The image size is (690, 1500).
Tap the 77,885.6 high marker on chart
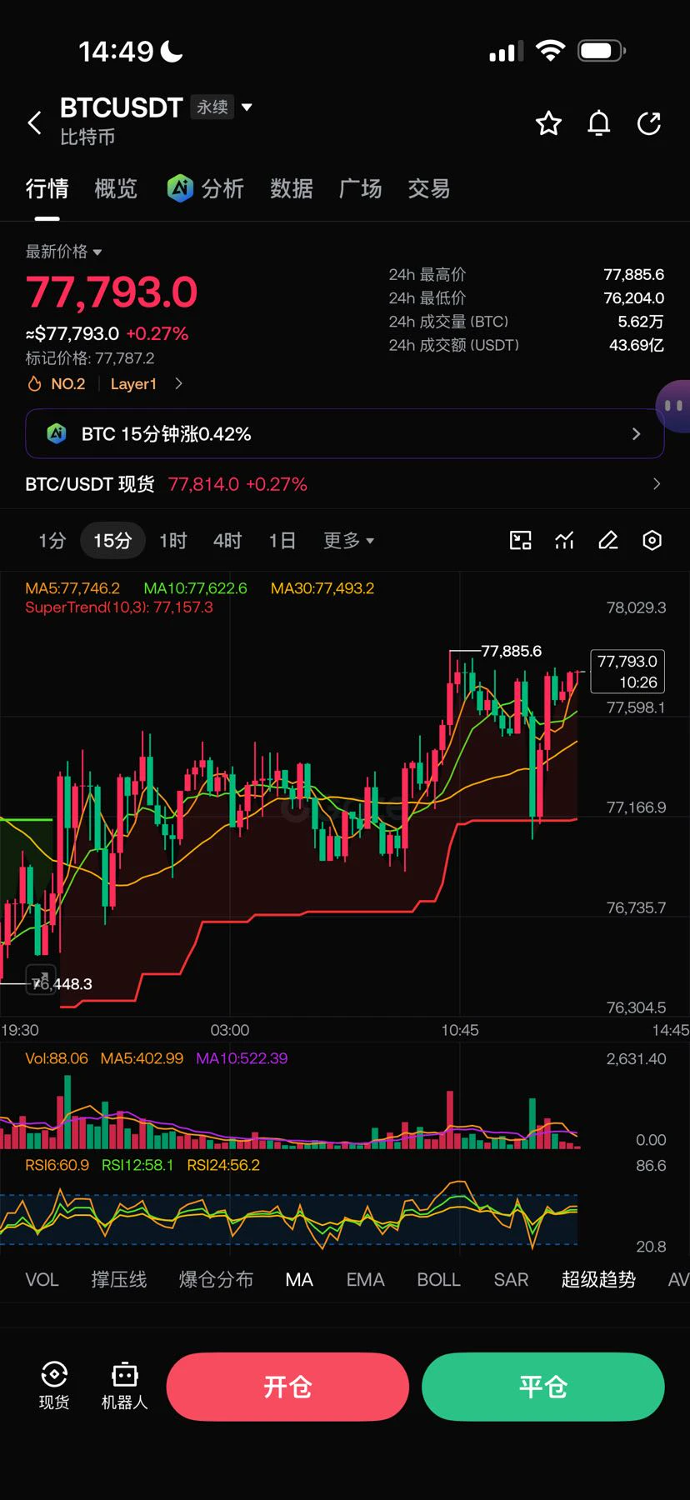(x=512, y=651)
